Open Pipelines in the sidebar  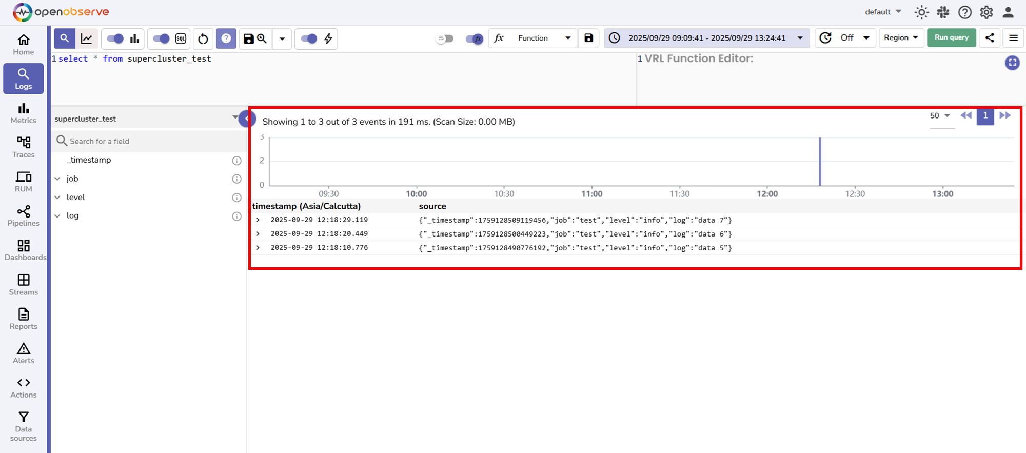click(x=24, y=216)
